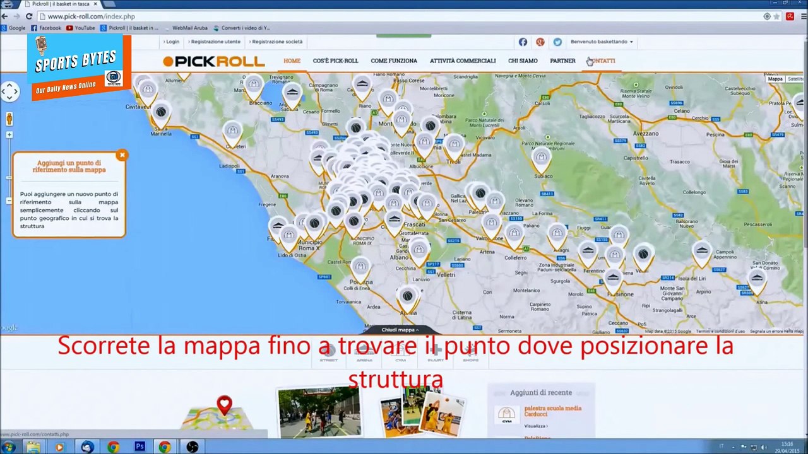
Task: Open File Explorer from the taskbar
Action: 33,447
